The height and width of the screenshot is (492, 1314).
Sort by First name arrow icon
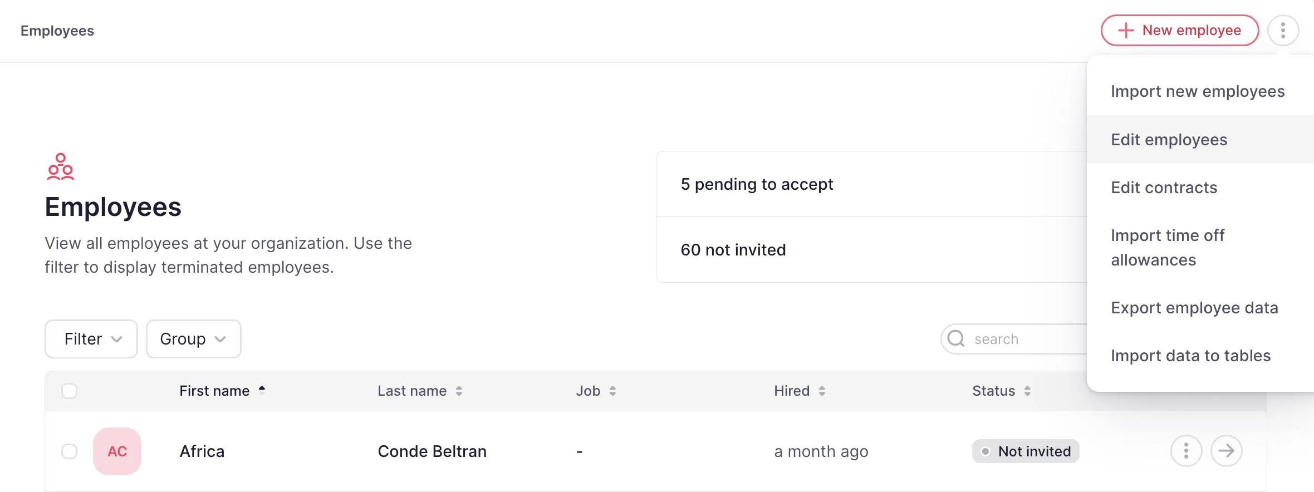[x=262, y=391]
